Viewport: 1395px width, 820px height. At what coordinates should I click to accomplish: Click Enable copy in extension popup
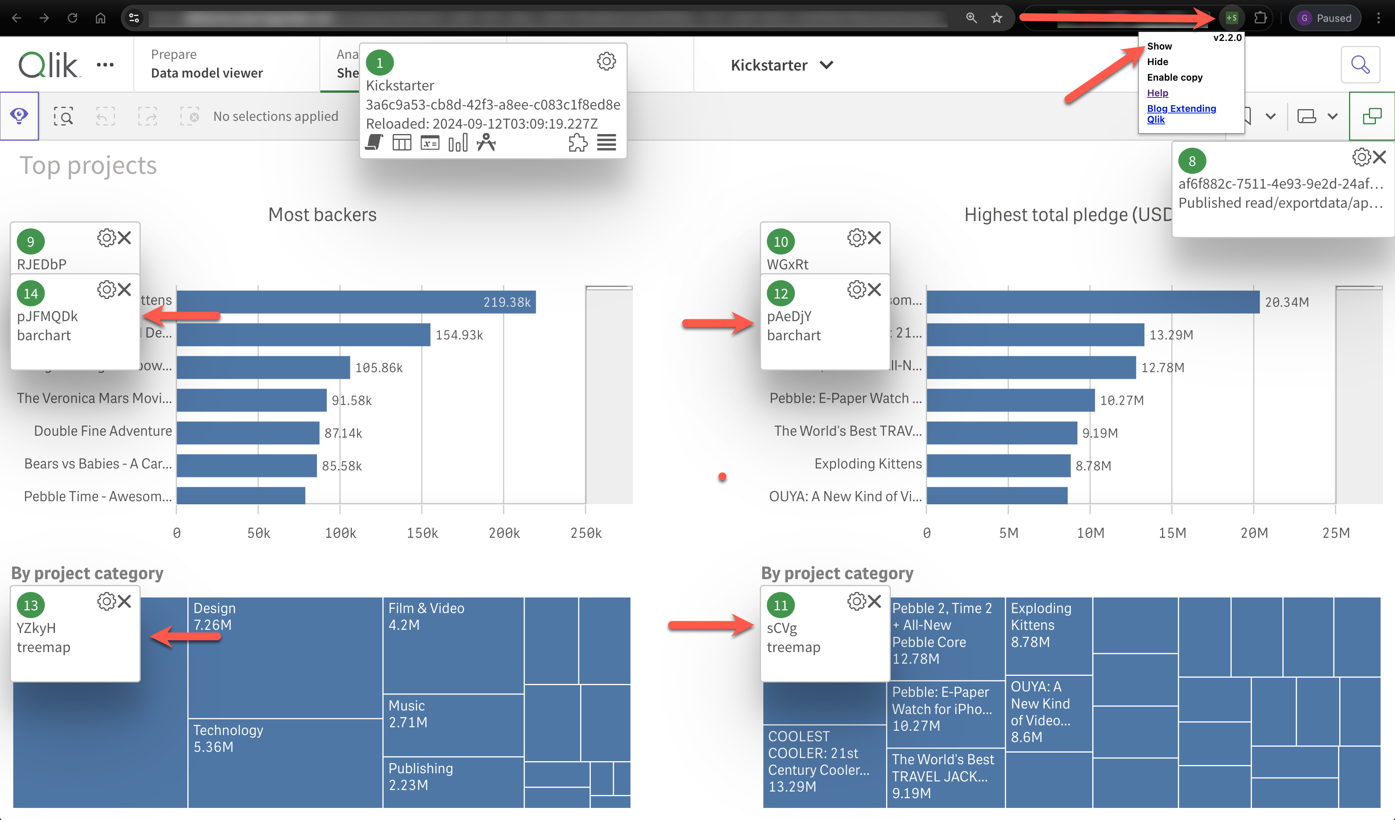pyautogui.click(x=1174, y=78)
